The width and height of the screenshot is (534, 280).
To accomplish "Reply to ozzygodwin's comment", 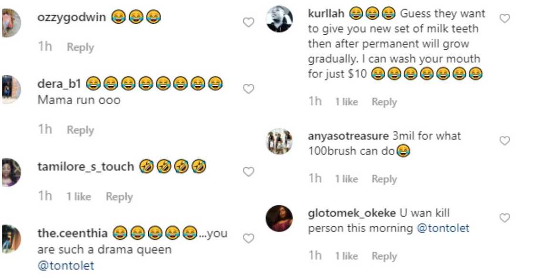I will click(80, 47).
